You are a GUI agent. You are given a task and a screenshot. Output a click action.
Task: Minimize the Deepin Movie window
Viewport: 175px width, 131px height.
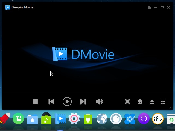tap(156, 7)
